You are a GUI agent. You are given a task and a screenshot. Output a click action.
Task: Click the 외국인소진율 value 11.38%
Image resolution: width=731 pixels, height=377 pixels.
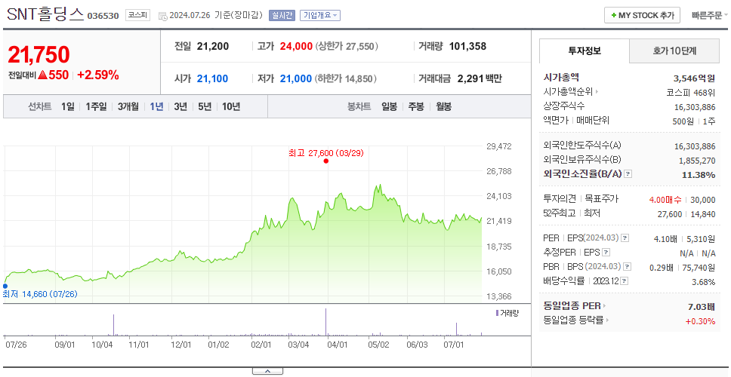click(700, 174)
